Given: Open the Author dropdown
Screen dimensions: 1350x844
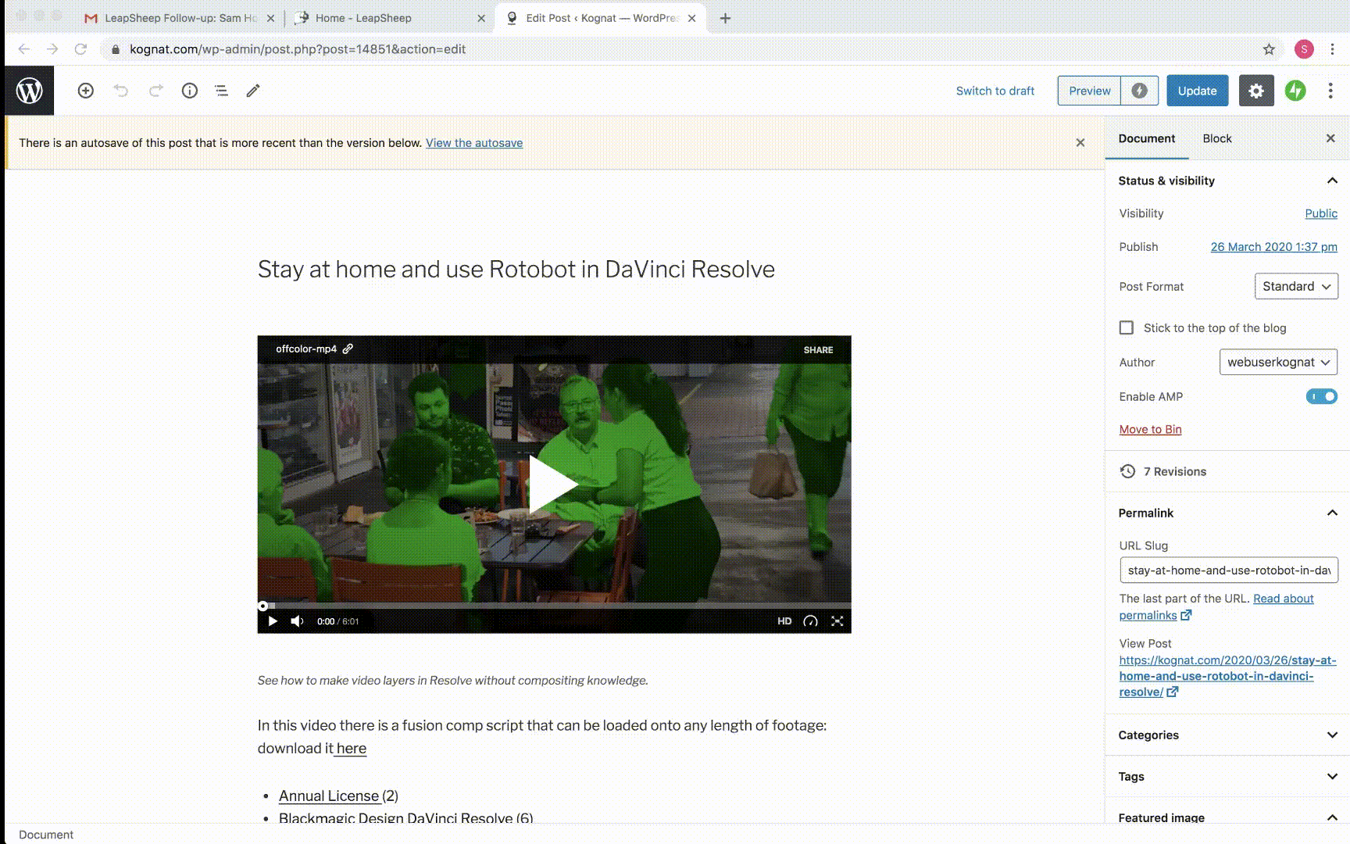Looking at the screenshot, I should [1278, 362].
